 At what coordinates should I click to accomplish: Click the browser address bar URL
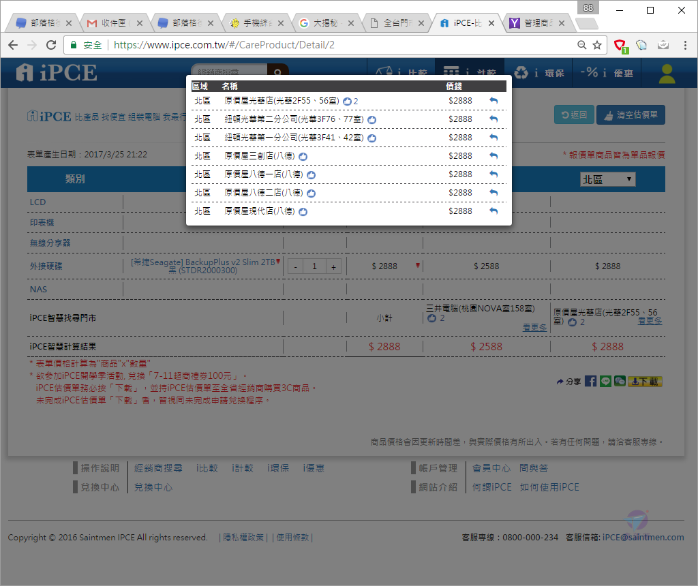224,45
